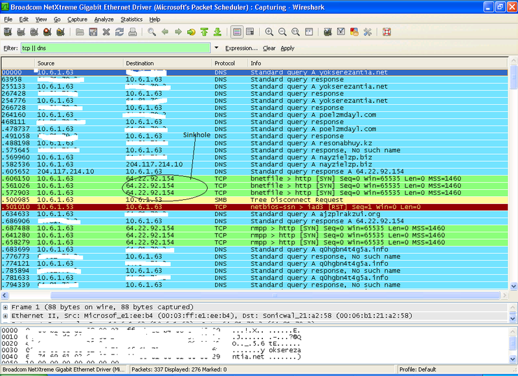Toggle packet list colorize button

click(x=236, y=32)
